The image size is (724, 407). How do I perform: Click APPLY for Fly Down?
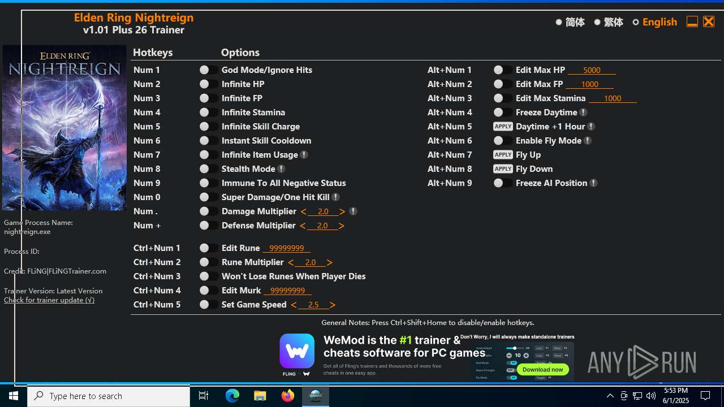pos(503,169)
